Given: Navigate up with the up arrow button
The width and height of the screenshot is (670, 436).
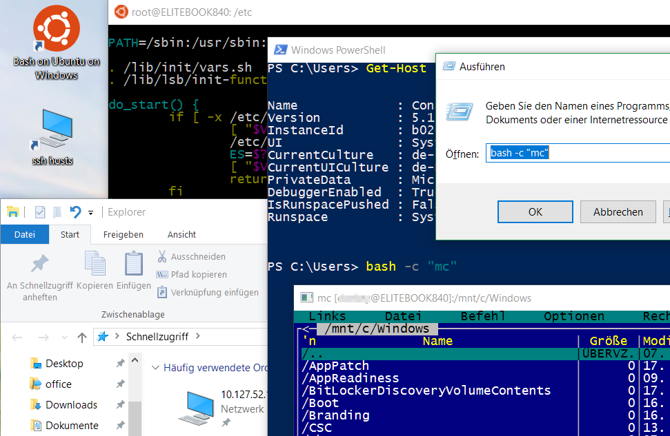Looking at the screenshot, I should coord(81,337).
